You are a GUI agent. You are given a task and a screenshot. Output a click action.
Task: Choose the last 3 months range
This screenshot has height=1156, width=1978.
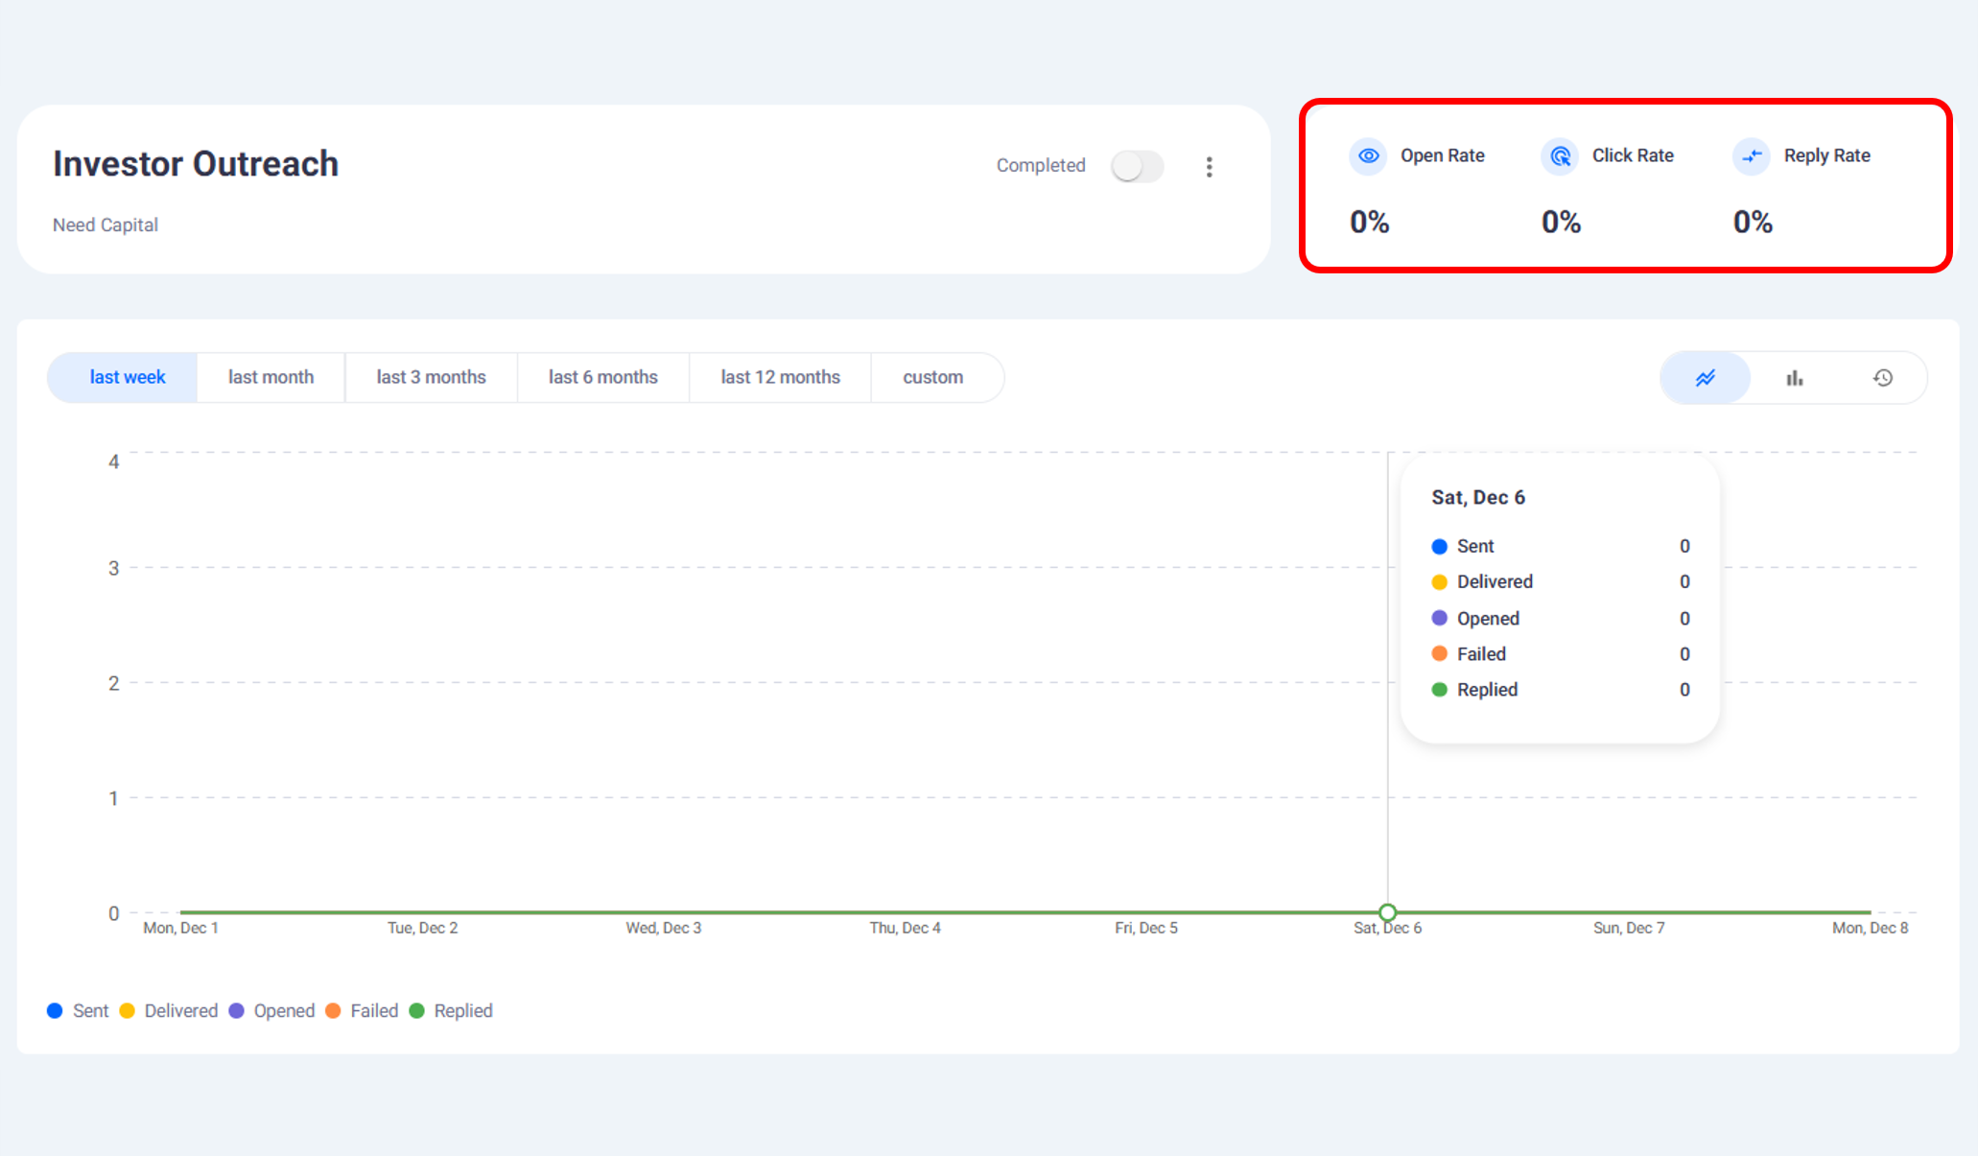coord(431,377)
